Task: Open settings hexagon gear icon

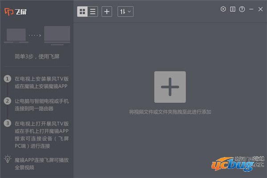Action: [223, 9]
